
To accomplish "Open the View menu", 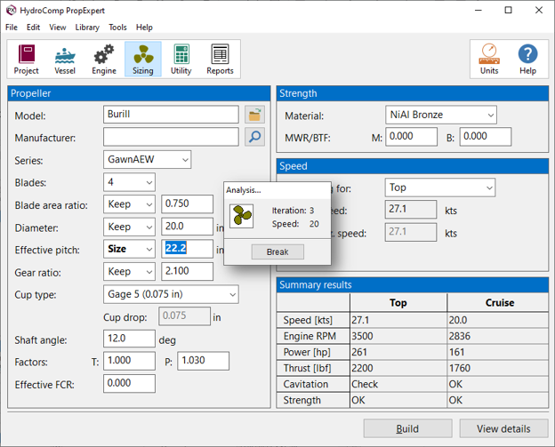I will pos(57,28).
